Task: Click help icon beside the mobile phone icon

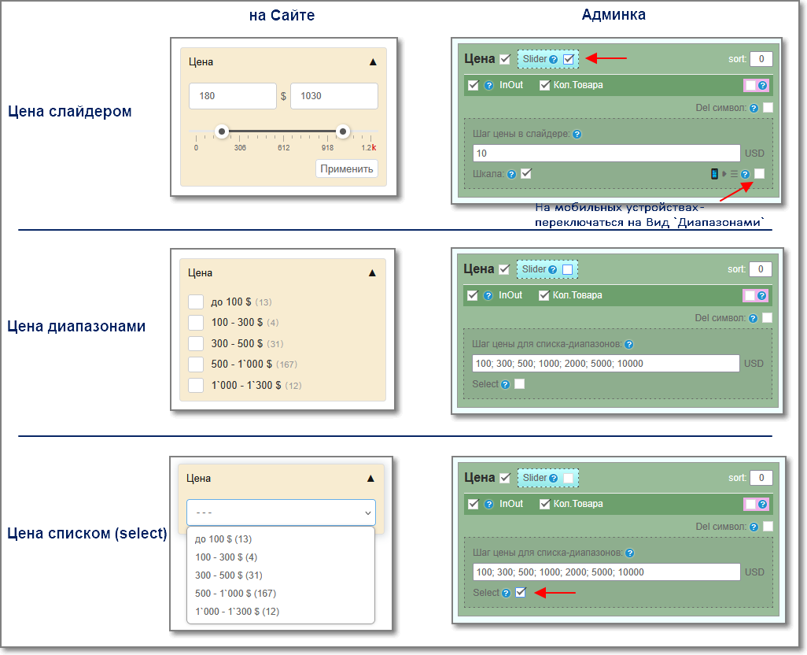Action: 745,174
